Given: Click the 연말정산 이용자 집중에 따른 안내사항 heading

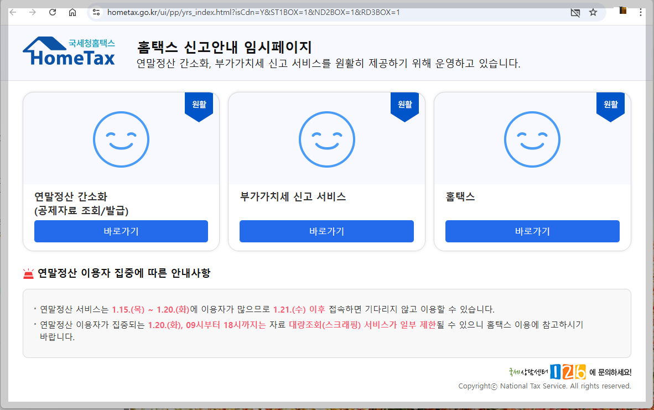Looking at the screenshot, I should click(124, 273).
